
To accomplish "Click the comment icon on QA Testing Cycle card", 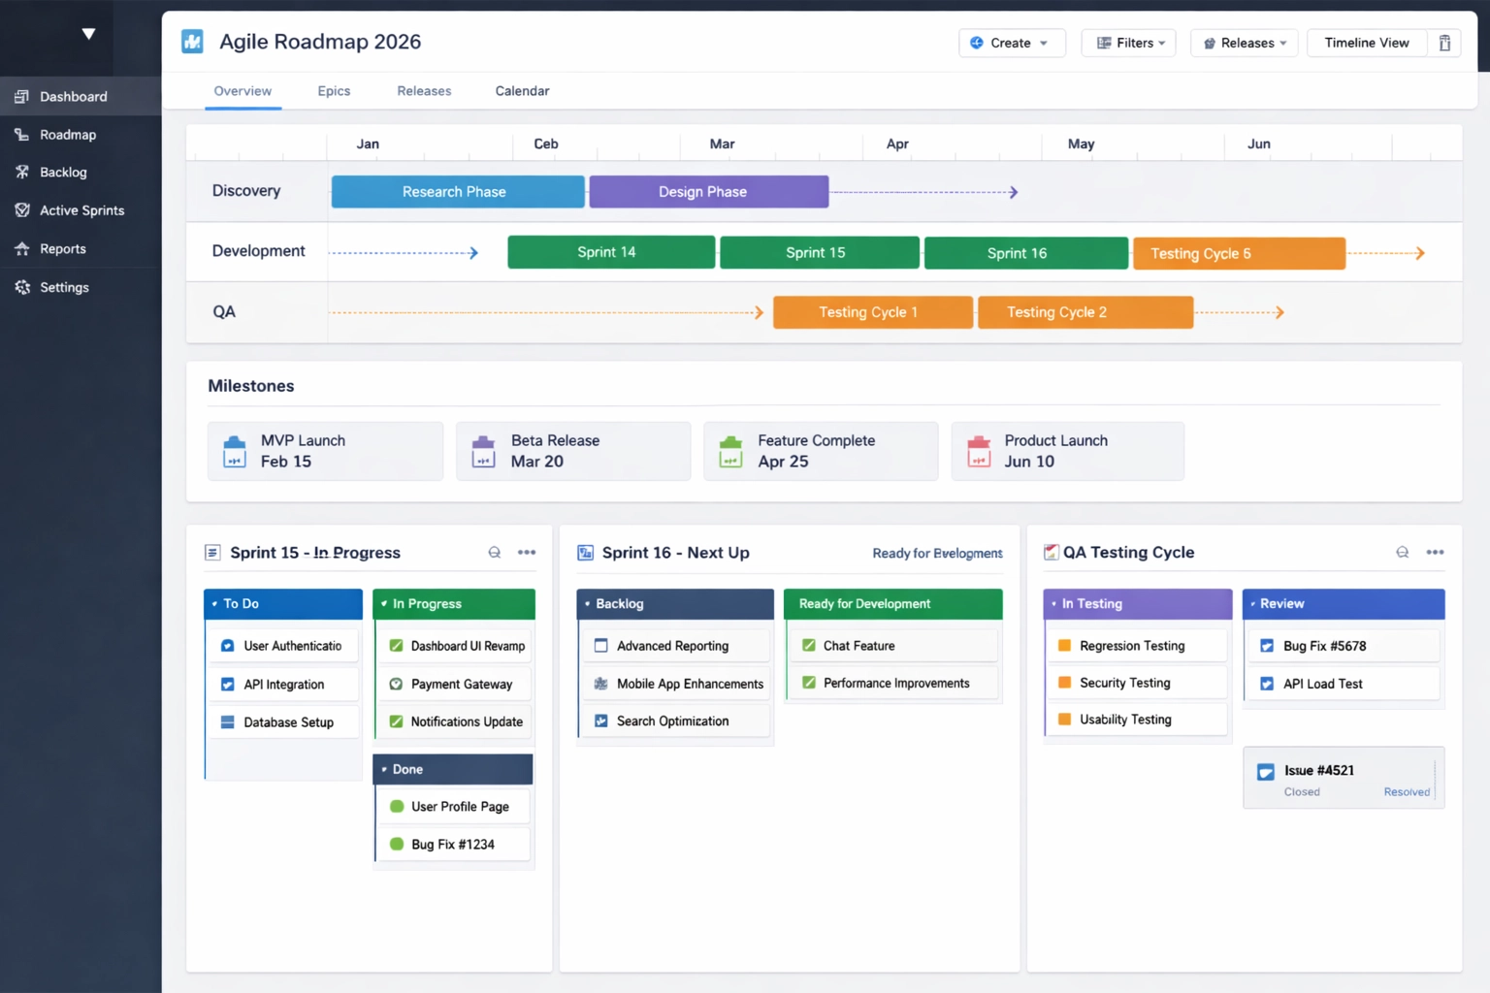I will pos(1402,551).
